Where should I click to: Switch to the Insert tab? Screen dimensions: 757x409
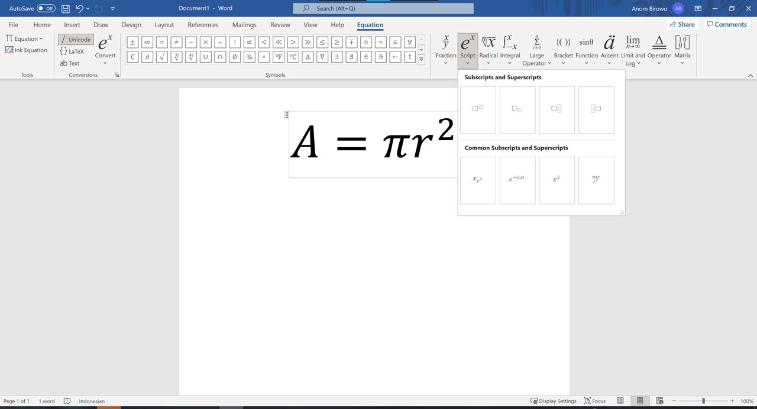[72, 25]
